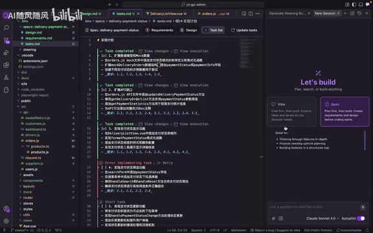Open the Claude Sonnet 4.0 model dropdown
373x233 pixels.
(x=322, y=218)
